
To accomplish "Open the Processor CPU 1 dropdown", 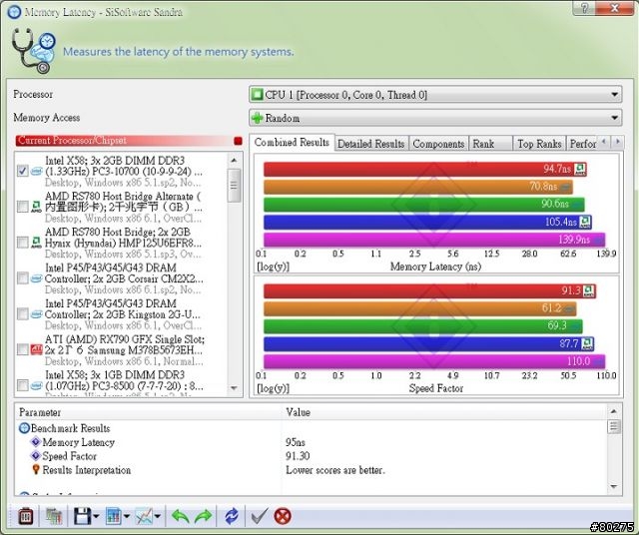I will [435, 95].
